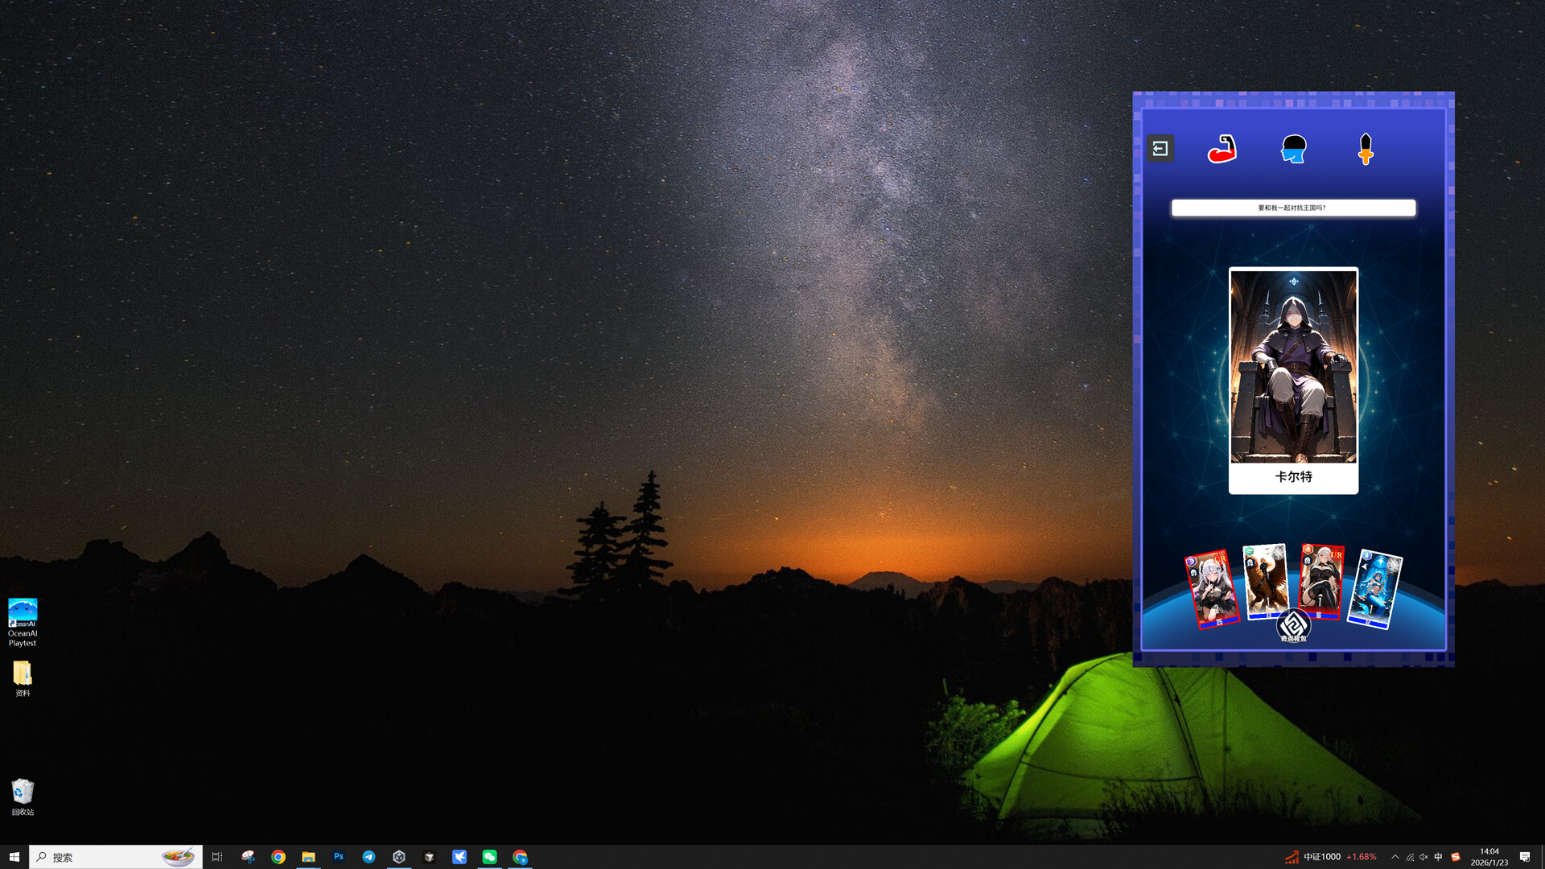Pick the griffin rider card
Screen dimensions: 1545x869
(x=1265, y=579)
